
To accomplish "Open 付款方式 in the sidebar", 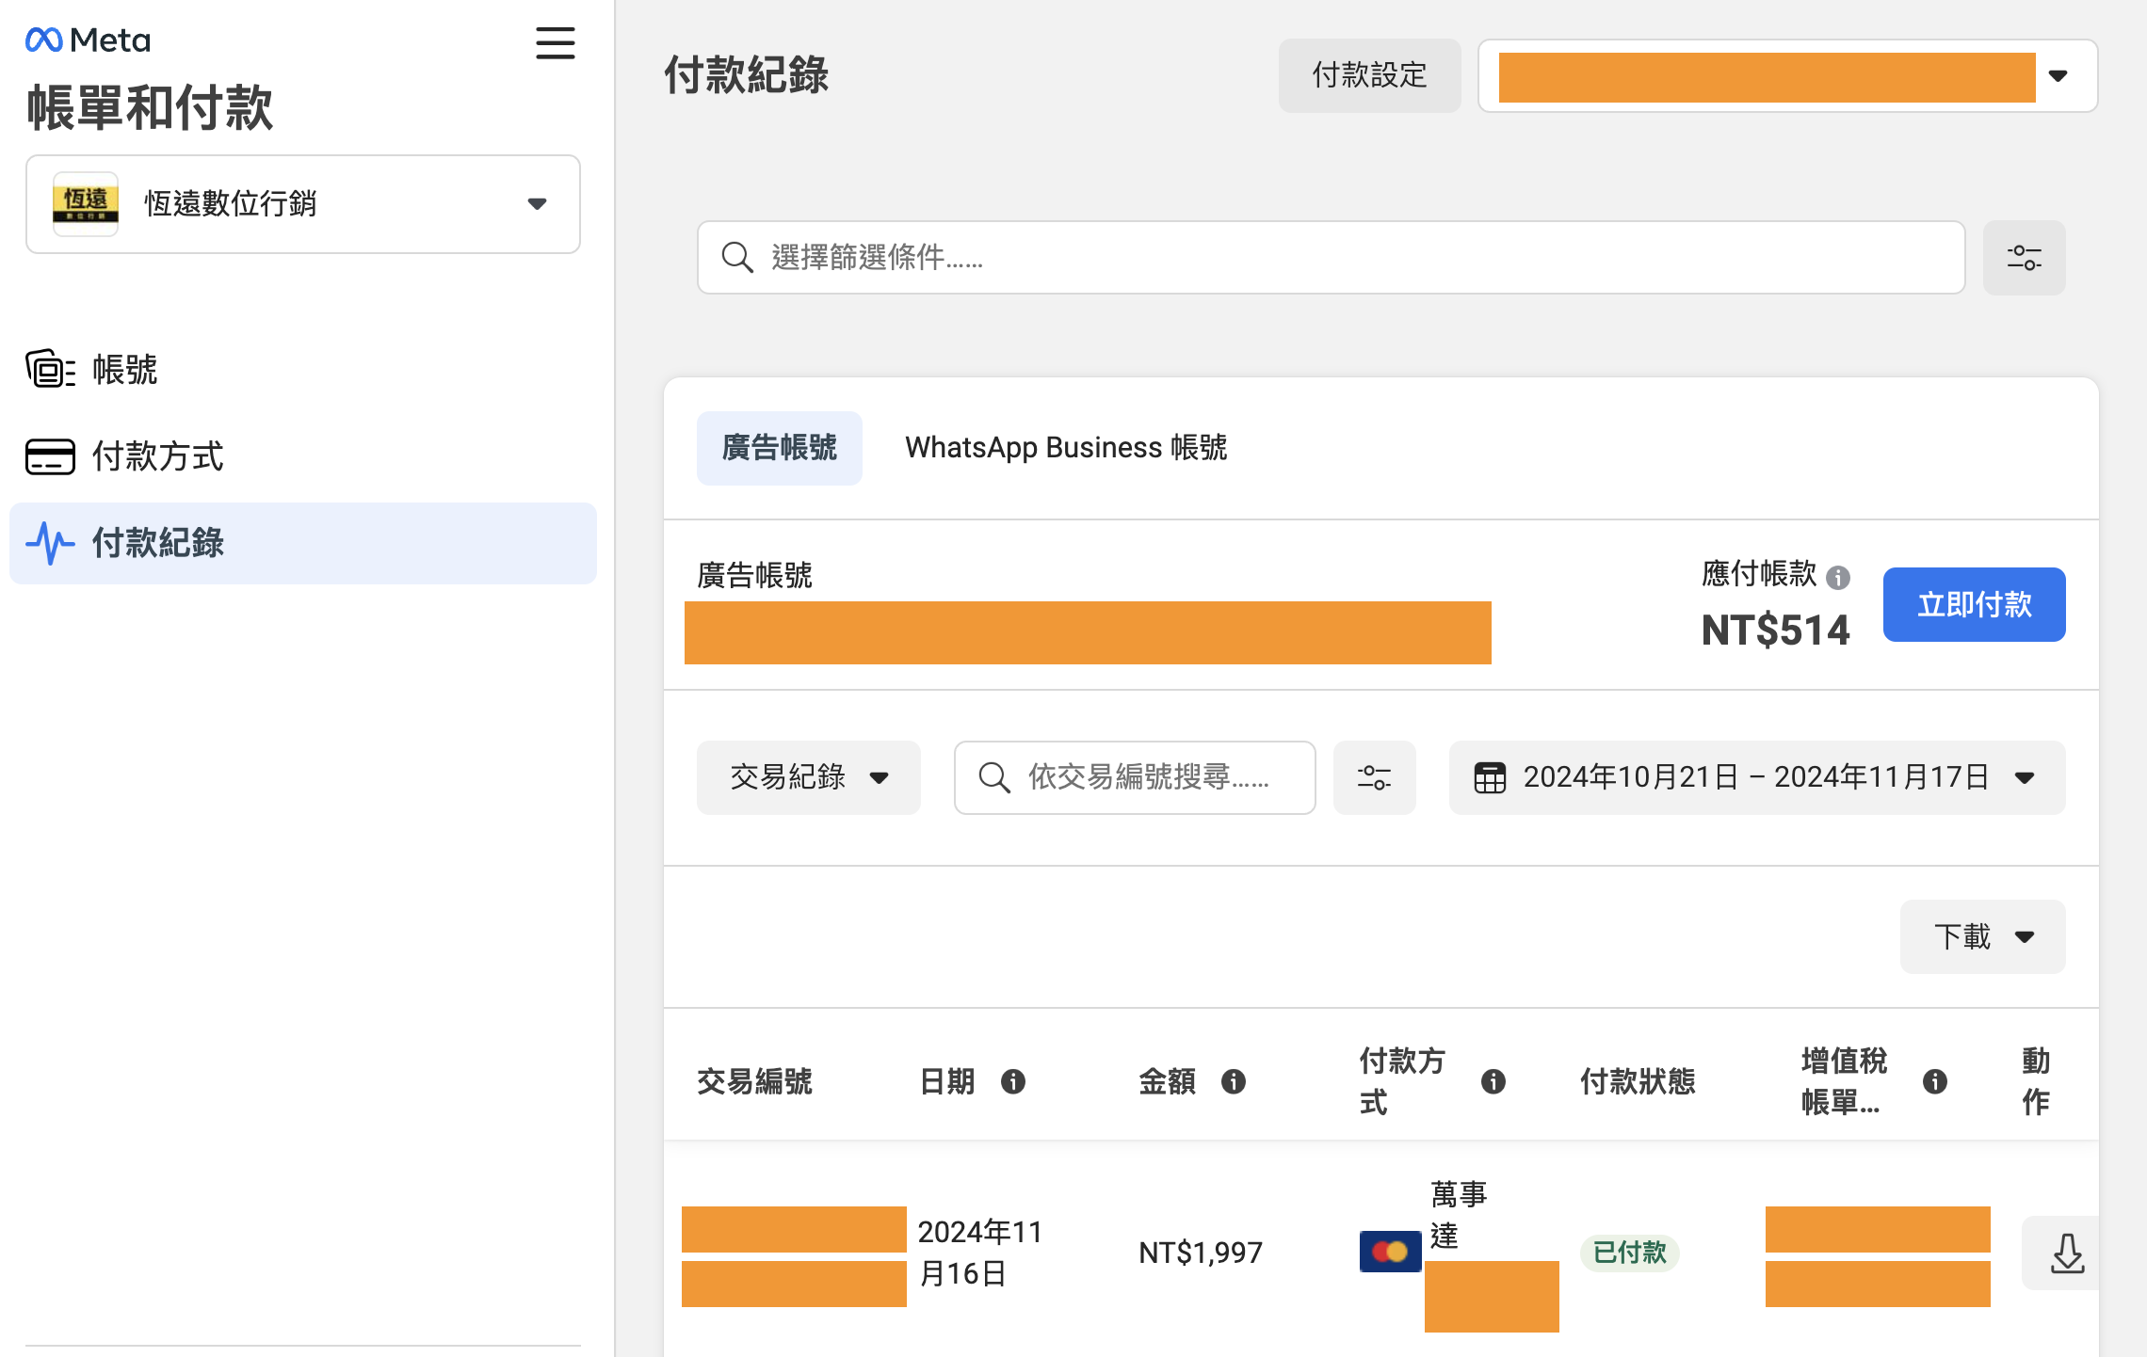I will pos(156,456).
